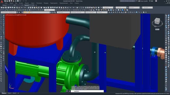Switch to the Лист2 layout tab
This screenshot has height=95, width=170.
(x=14, y=93)
